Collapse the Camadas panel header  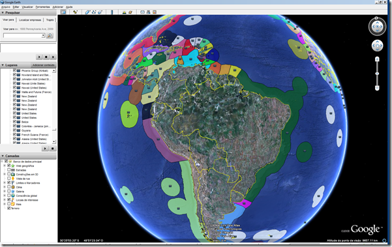[28, 156]
